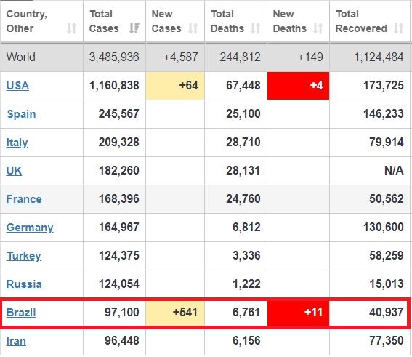This screenshot has width=412, height=357.
Task: Select World total cases 3,485,936
Action: 114,57
